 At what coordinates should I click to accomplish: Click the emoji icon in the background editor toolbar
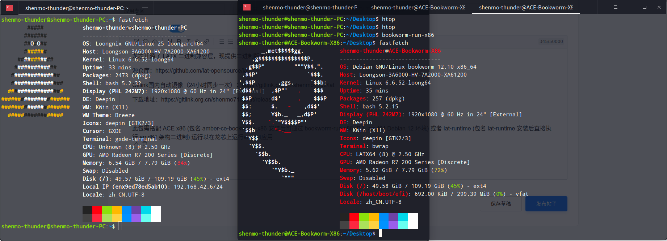[146, 42]
